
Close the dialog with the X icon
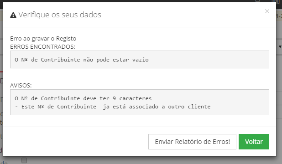[x=267, y=11]
